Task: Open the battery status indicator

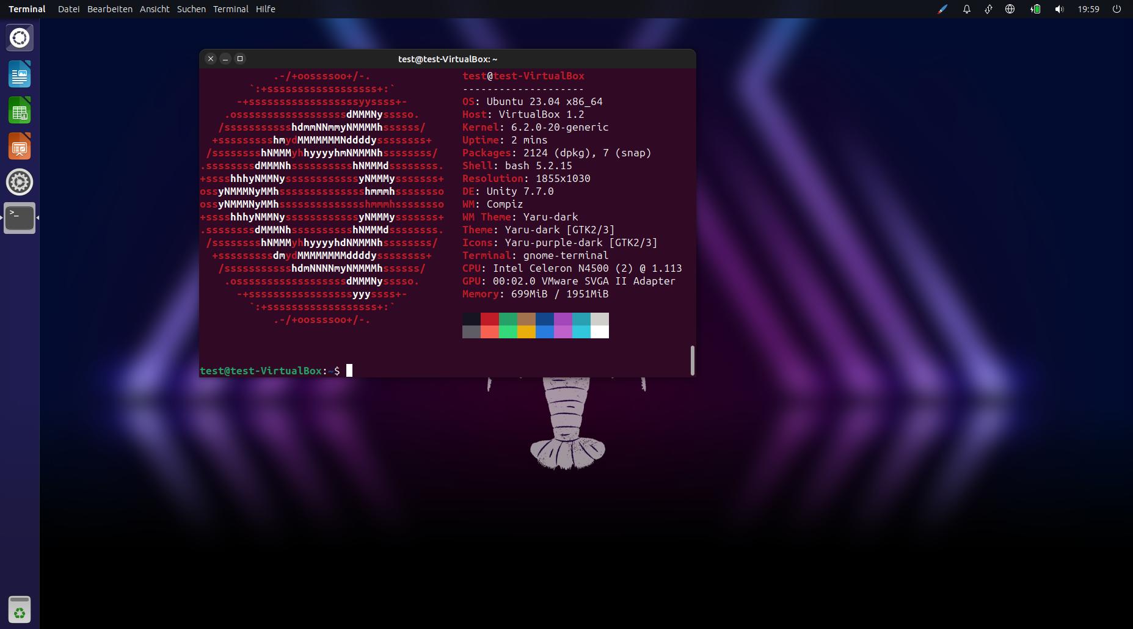Action: click(x=1035, y=9)
